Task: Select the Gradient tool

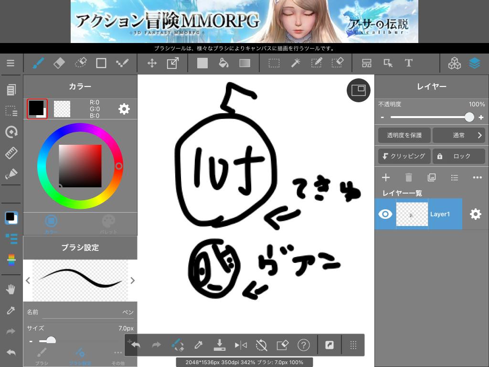Action: click(x=244, y=63)
